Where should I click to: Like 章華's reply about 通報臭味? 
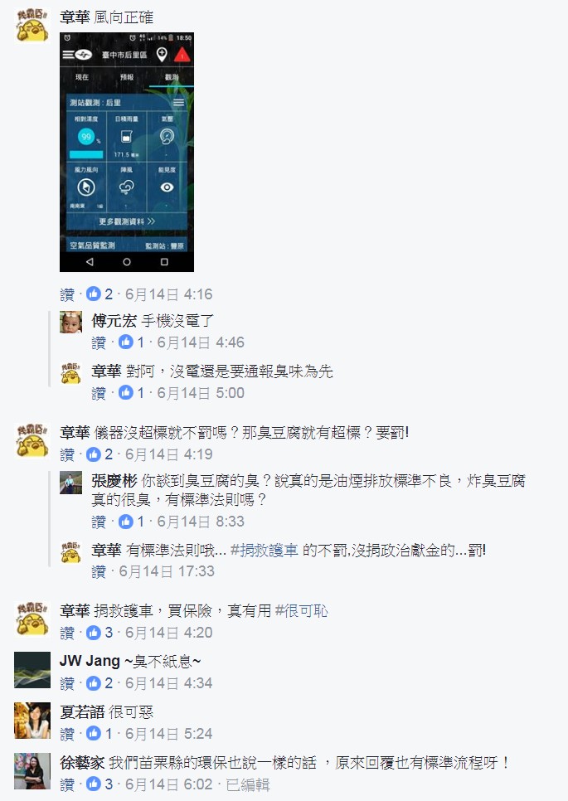coord(99,393)
